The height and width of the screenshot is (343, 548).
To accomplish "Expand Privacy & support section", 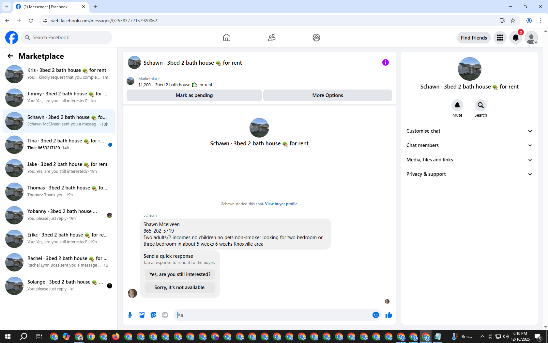I will 469,174.
